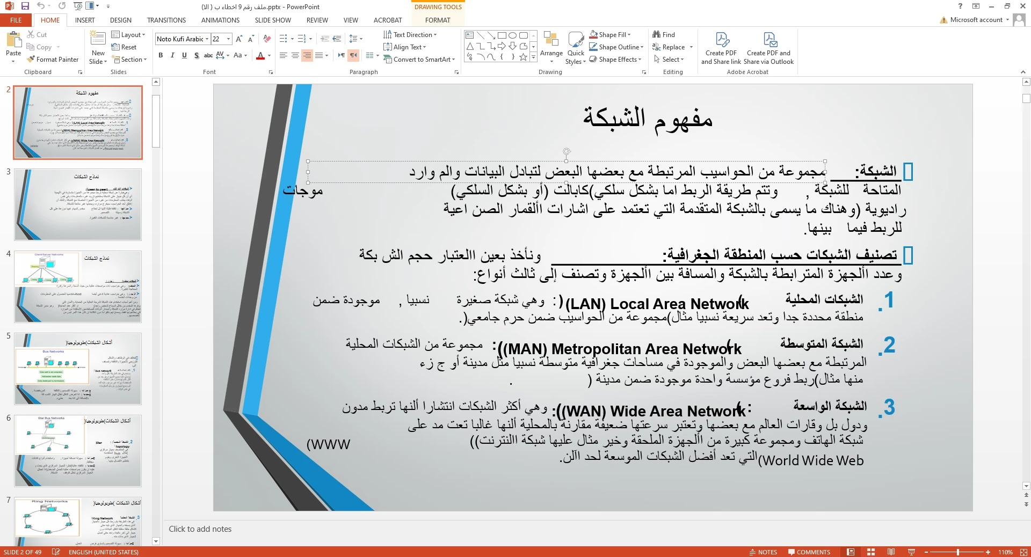Open the Arrange button menu

click(551, 47)
